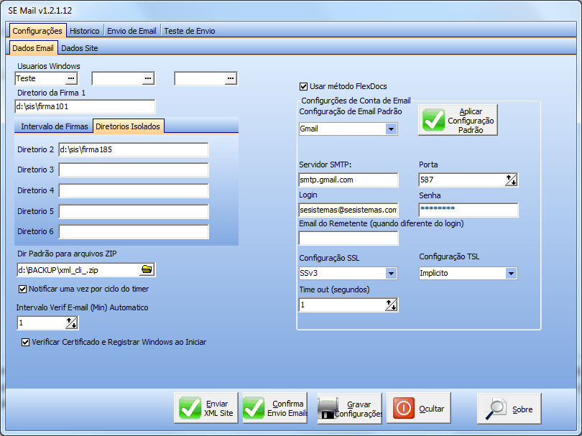Expand the Configuração SSL dropdown
582x436 pixels.
pyautogui.click(x=390, y=274)
